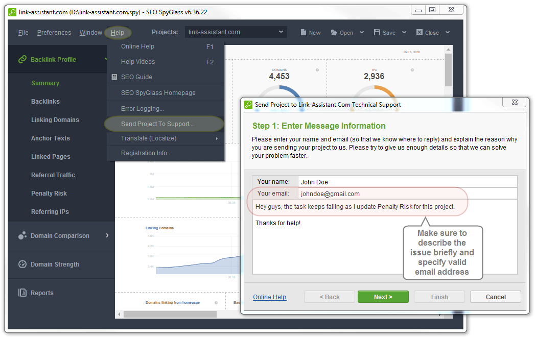Click the Open folder icon
The height and width of the screenshot is (337, 535).
[x=334, y=32]
